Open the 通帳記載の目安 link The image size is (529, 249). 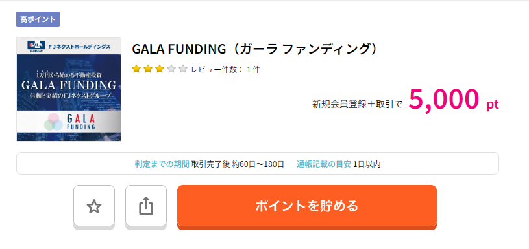325,164
